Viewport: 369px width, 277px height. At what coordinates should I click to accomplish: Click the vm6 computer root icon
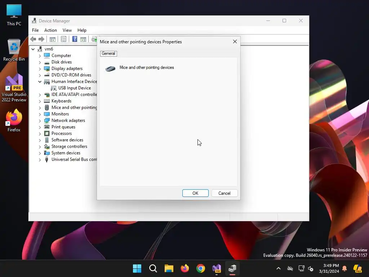point(40,49)
